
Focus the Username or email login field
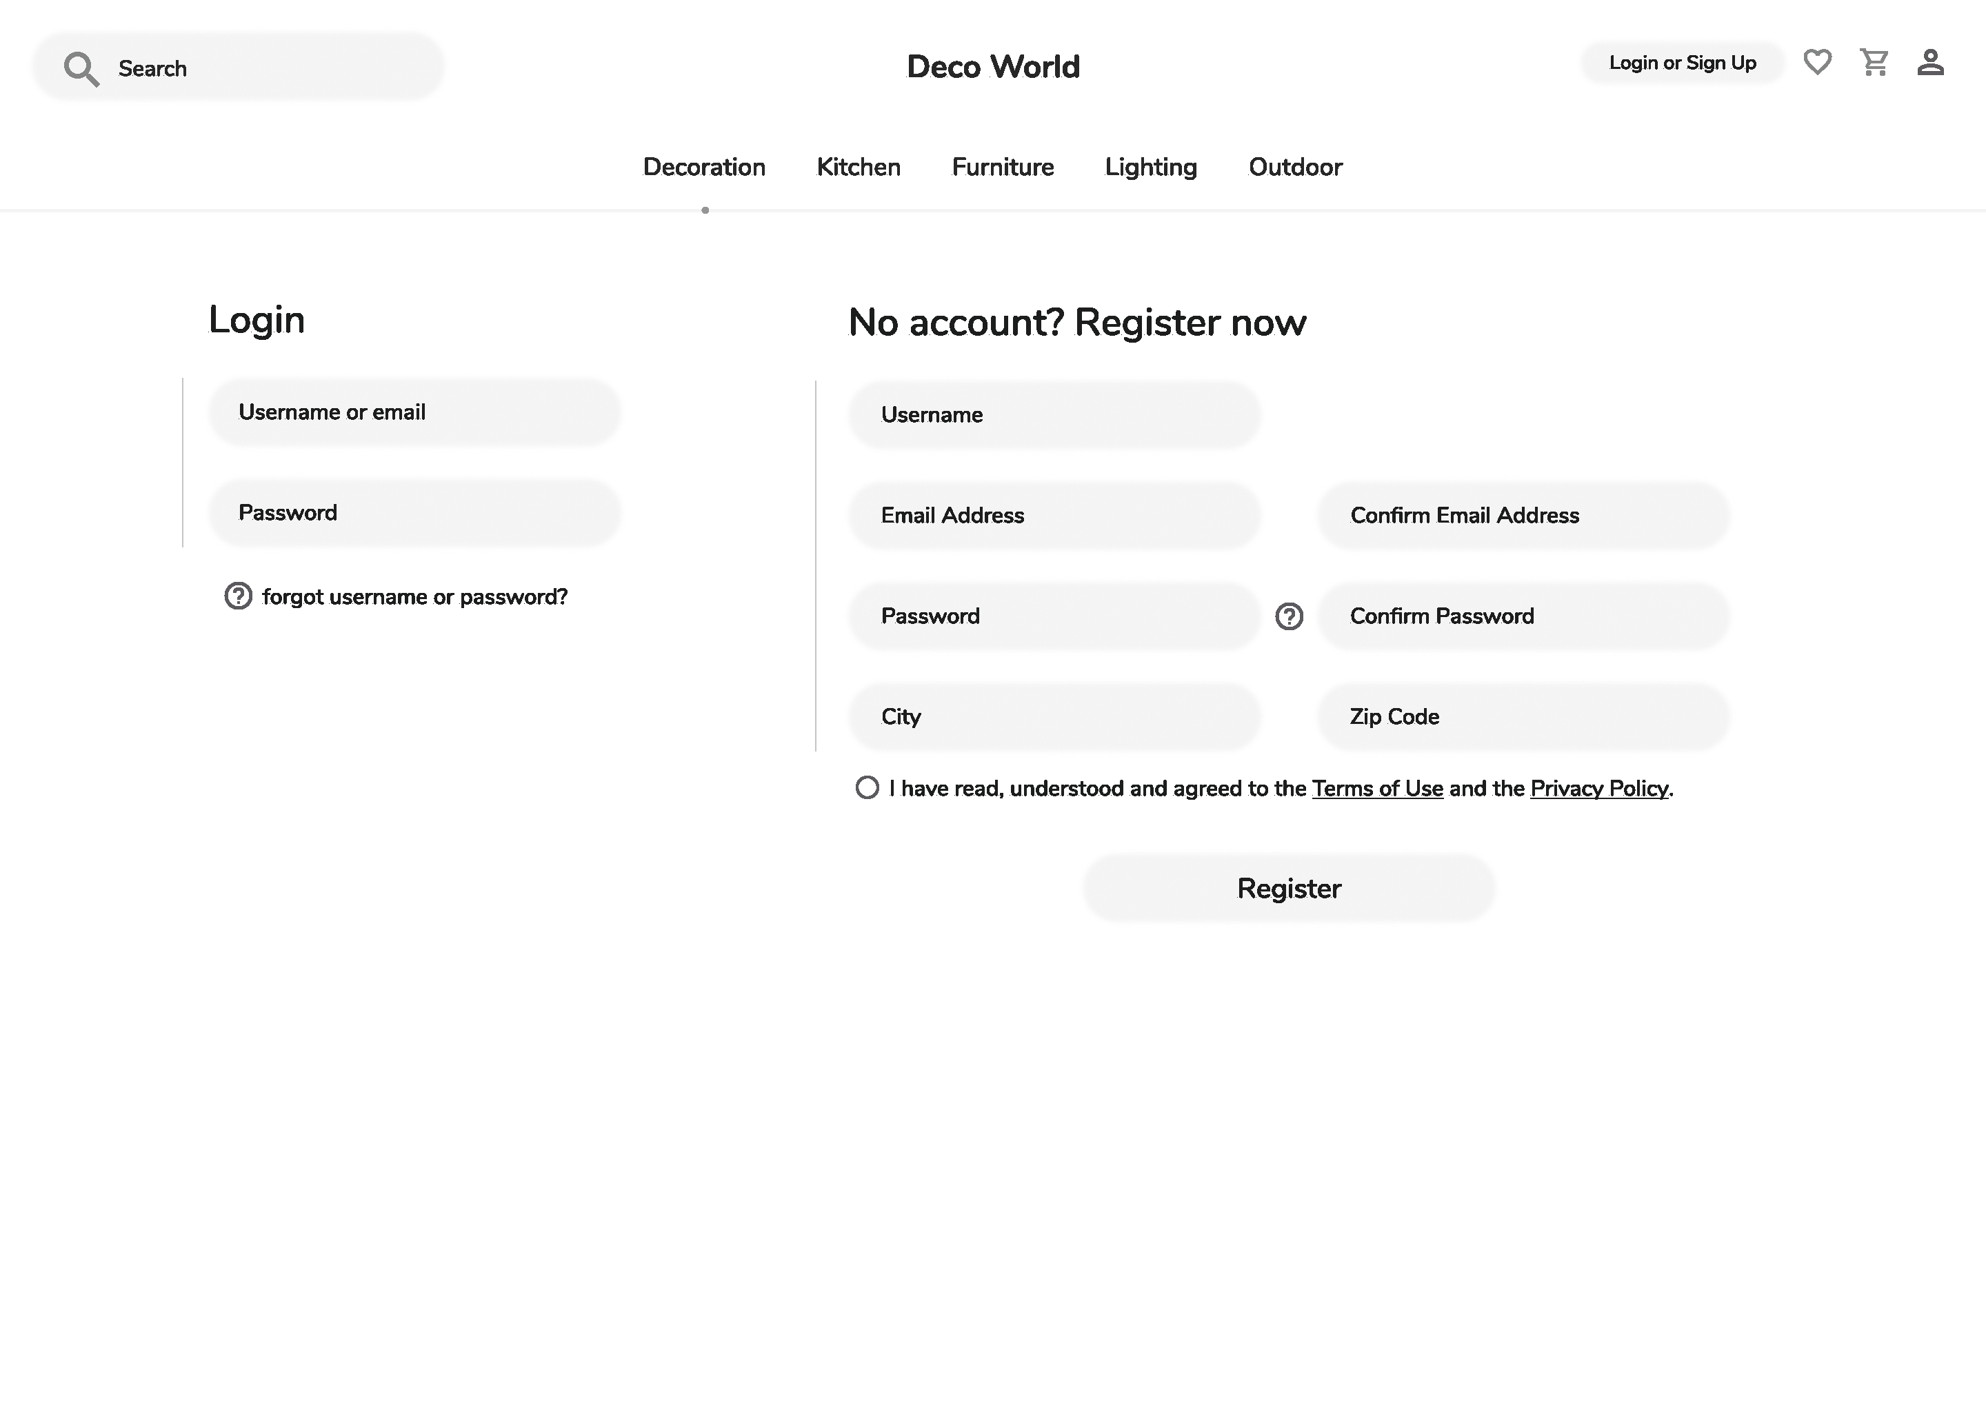[x=414, y=412]
